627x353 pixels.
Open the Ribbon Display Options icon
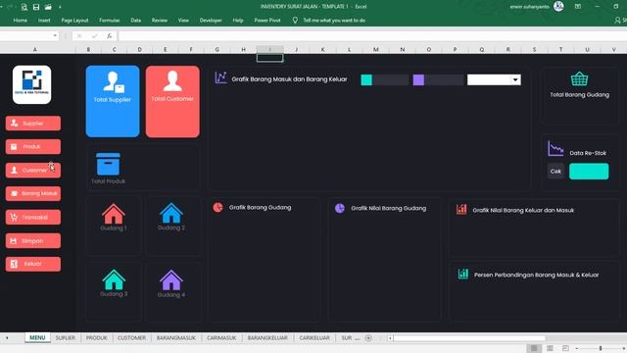tap(578, 7)
